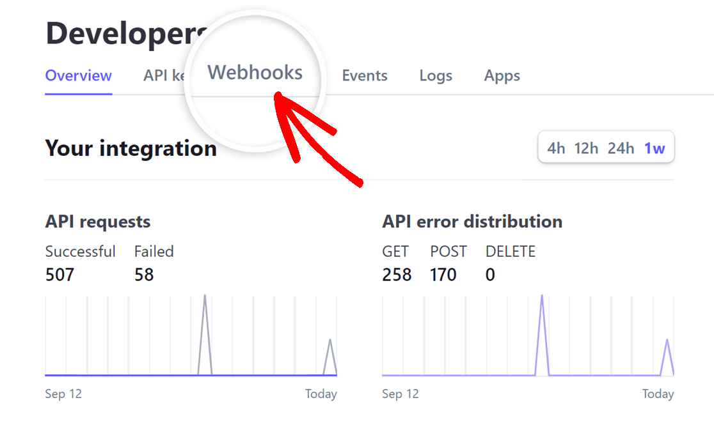Keep the 1w time range selected
Screen dimensions: 714x421
(x=654, y=148)
